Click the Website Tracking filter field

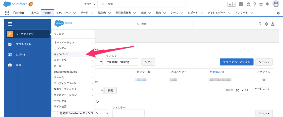(122, 62)
